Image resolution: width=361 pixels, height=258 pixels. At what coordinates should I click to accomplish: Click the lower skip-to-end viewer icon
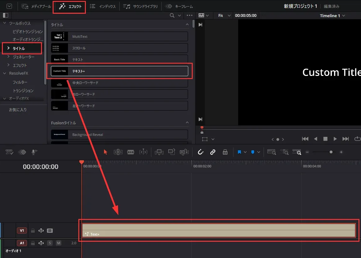point(200,119)
